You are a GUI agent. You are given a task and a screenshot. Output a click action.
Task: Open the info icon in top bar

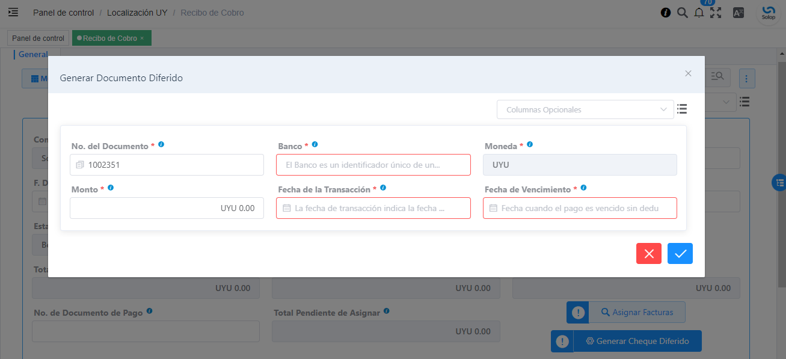(666, 13)
